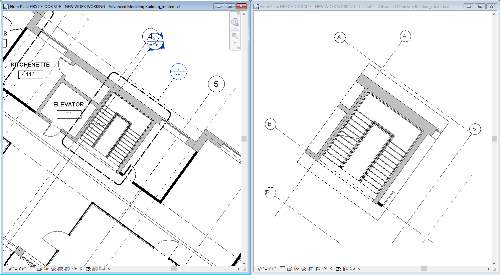Toggle Shadows in Callout 2 window

click(304, 269)
